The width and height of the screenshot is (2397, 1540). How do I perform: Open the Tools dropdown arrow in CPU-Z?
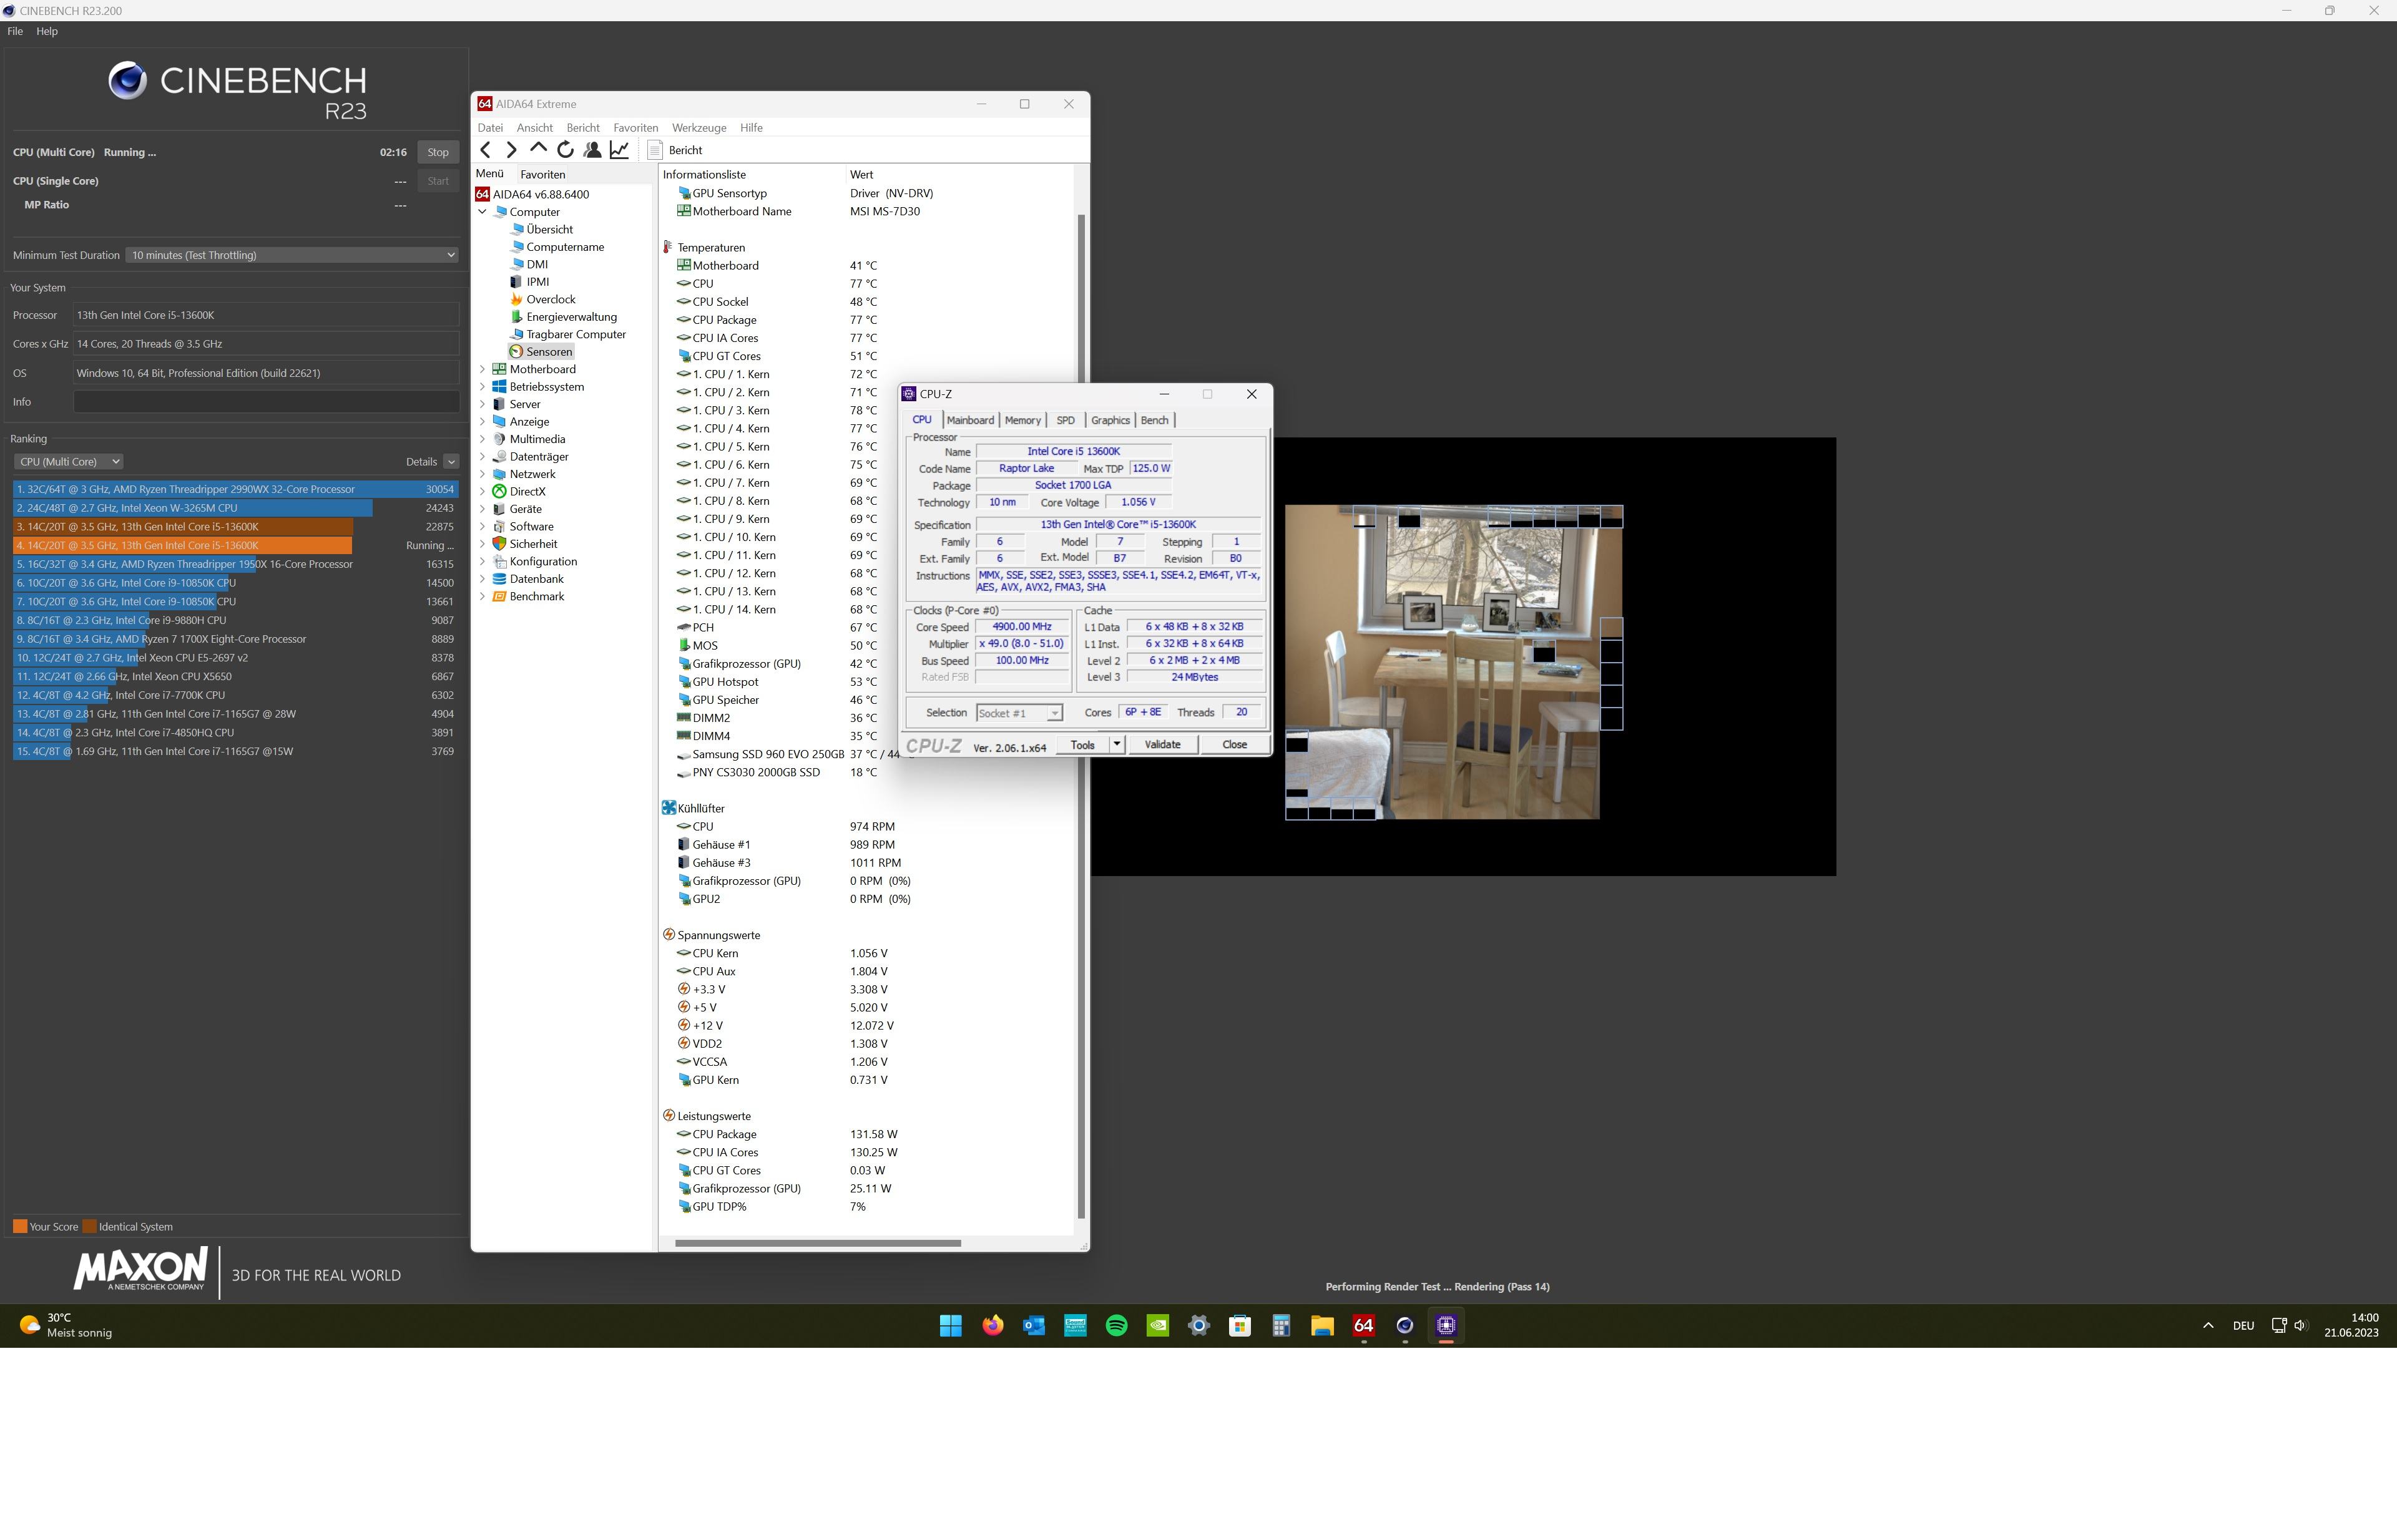[1117, 745]
